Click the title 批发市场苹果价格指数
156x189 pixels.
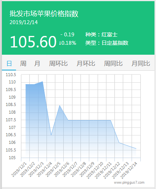[x=44, y=14]
